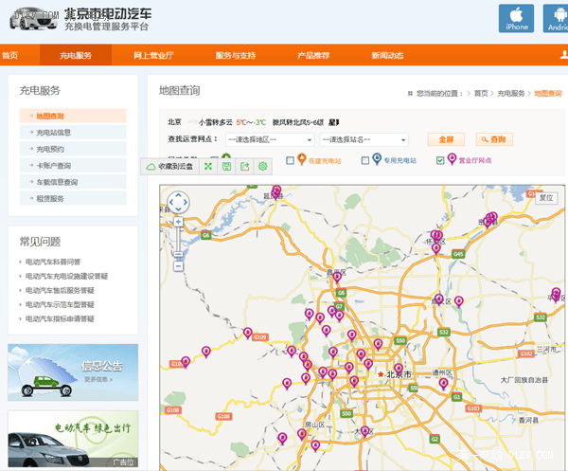Screen dimensions: 568x471
Task: Open 充电预约 in the sidebar
Action: coord(73,149)
